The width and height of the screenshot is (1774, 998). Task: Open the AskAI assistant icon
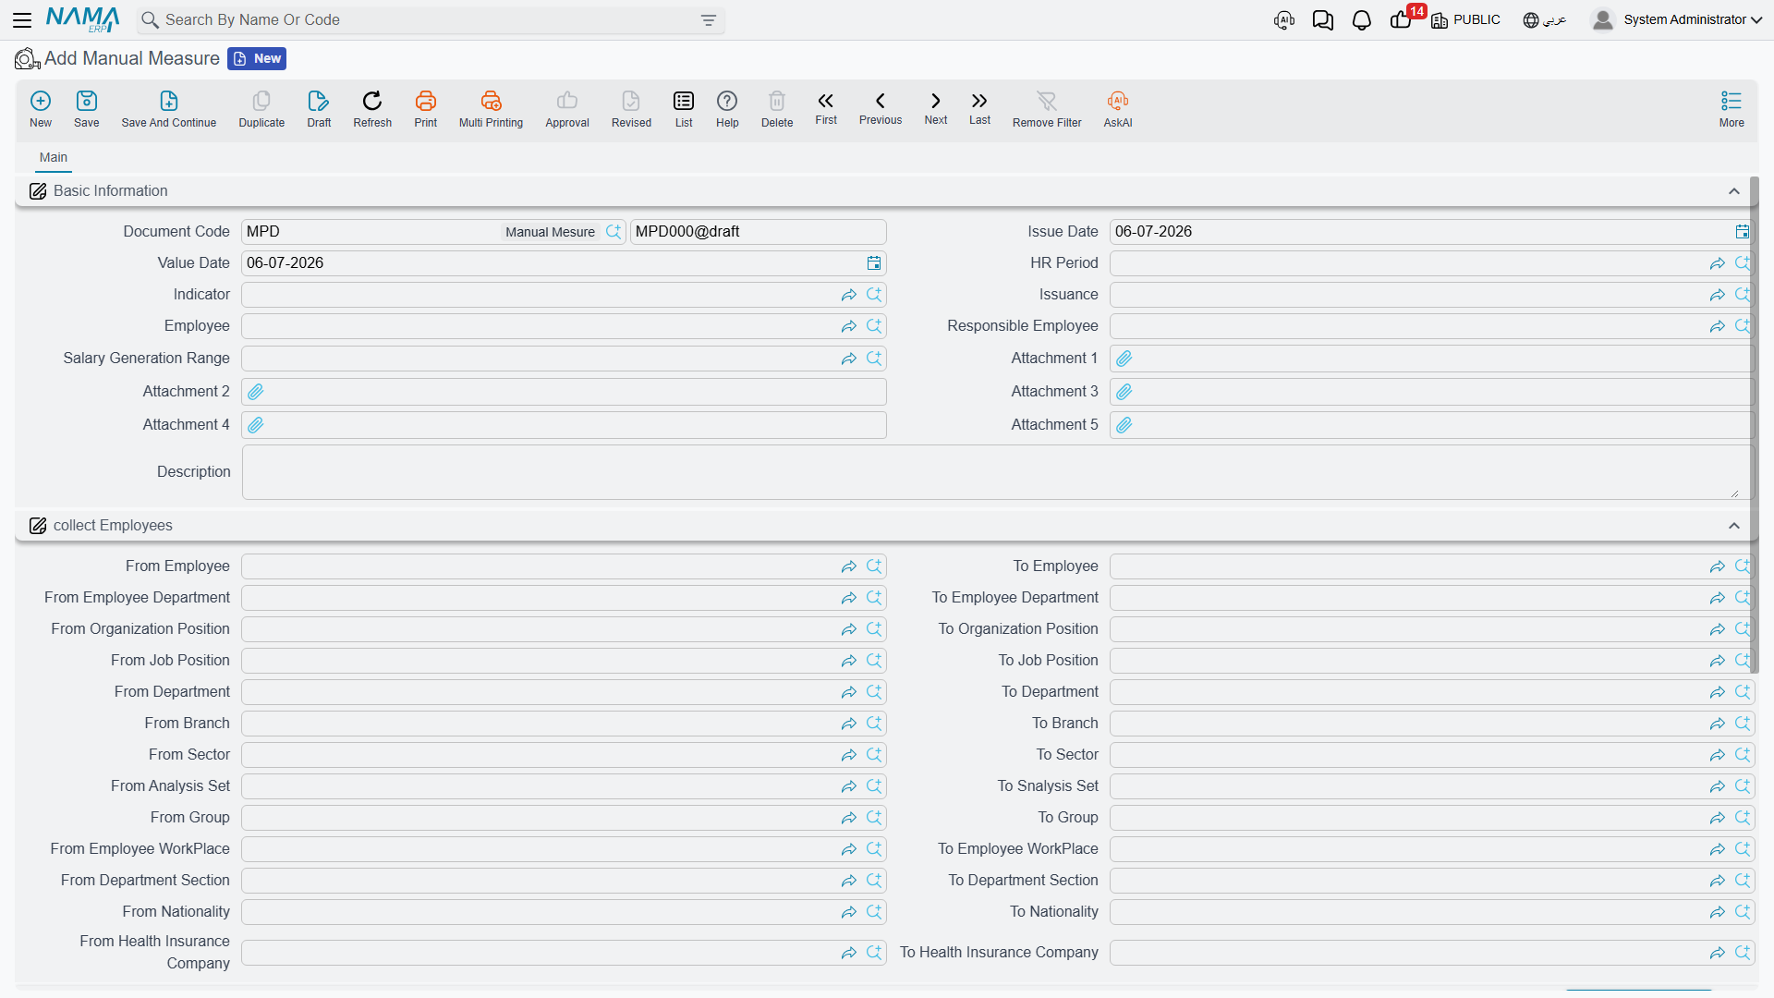[x=1118, y=101]
